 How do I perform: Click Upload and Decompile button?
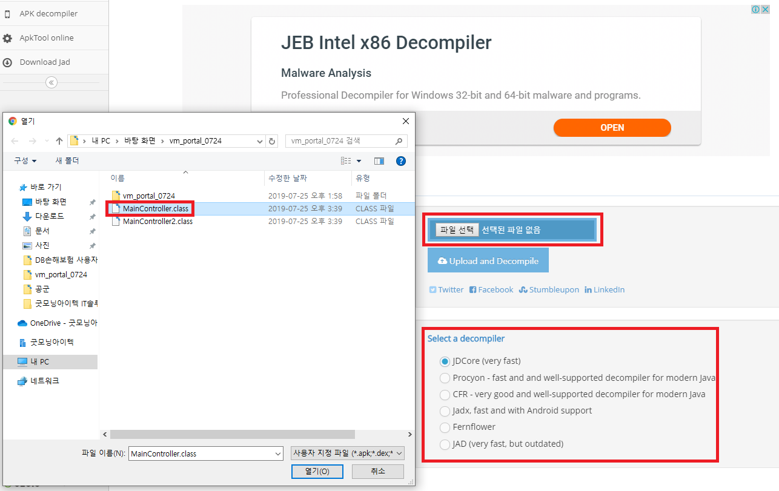coord(488,261)
